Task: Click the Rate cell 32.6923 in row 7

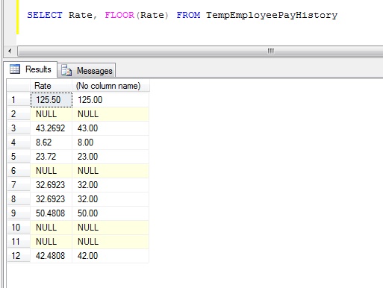Action: pos(52,185)
